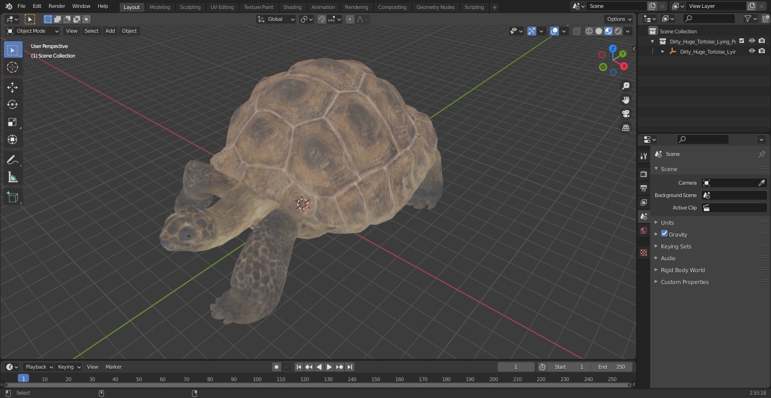This screenshot has height=398, width=771.
Task: Hide the Dirty_Huge_Tortoise_Lying_Pc collection with its eye
Action: tap(752, 41)
